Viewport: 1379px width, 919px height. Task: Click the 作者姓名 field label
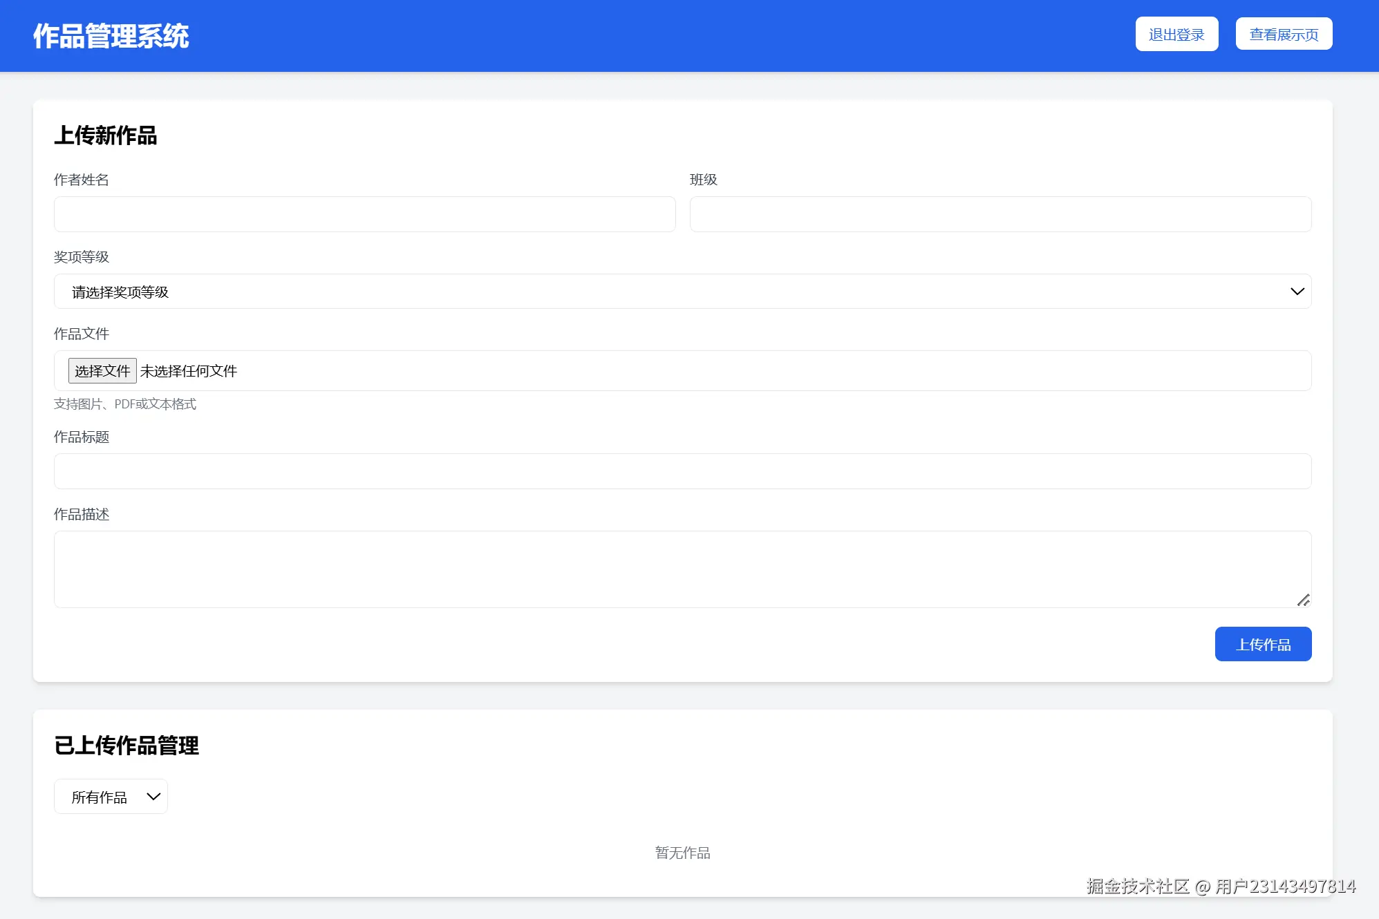[82, 180]
